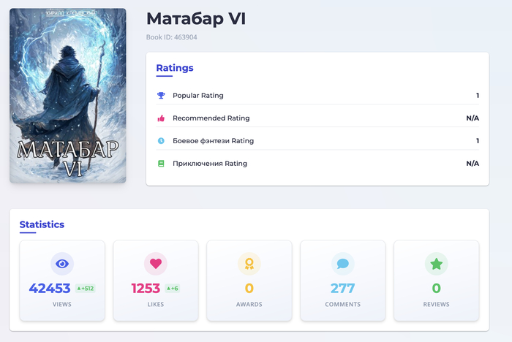
Task: Click the 277 comments count
Action: point(342,289)
